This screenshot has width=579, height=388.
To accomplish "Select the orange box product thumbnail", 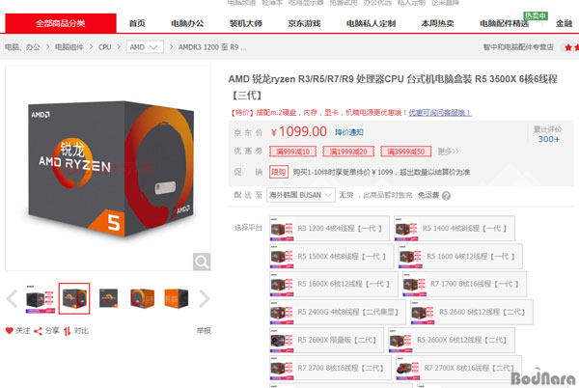I will (x=177, y=298).
